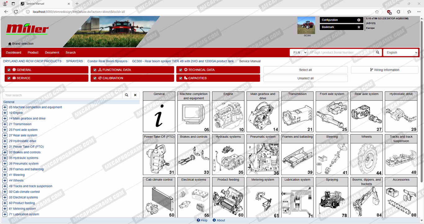Open the Product menu
The width and height of the screenshot is (424, 224).
click(x=33, y=52)
